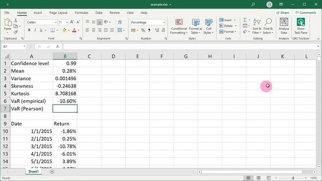Increase font size with the A^ icon
The height and width of the screenshot is (181, 322).
click(x=72, y=22)
